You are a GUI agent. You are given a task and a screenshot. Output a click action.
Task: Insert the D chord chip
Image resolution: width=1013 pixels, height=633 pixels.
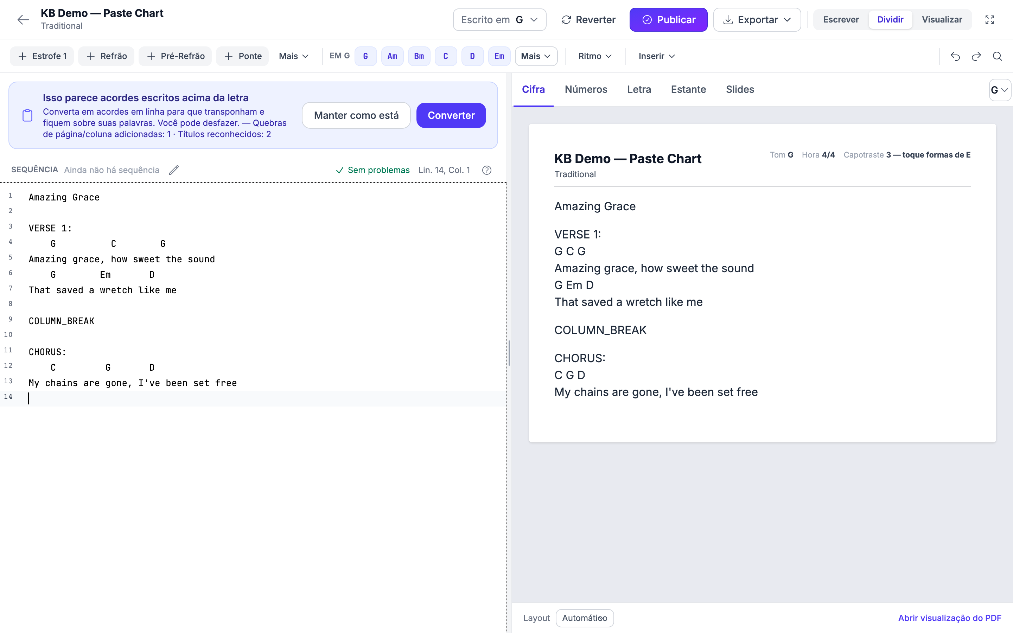point(473,56)
